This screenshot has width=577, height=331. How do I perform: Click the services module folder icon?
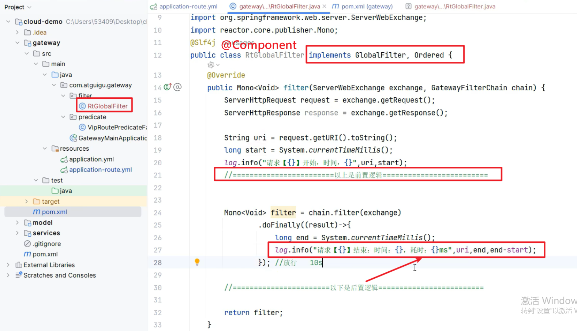(x=27, y=233)
